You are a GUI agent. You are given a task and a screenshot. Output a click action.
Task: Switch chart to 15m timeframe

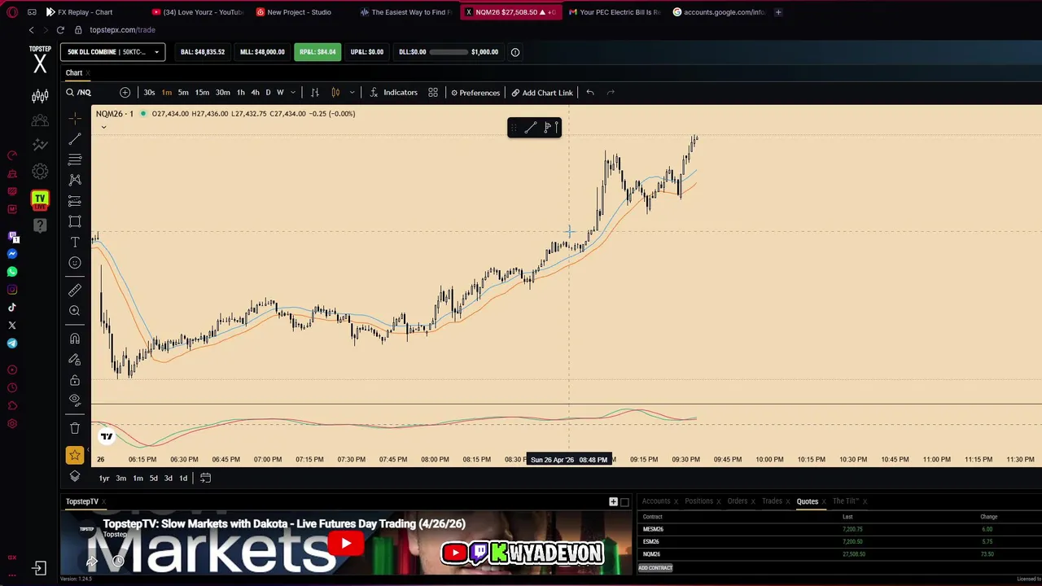pyautogui.click(x=202, y=93)
